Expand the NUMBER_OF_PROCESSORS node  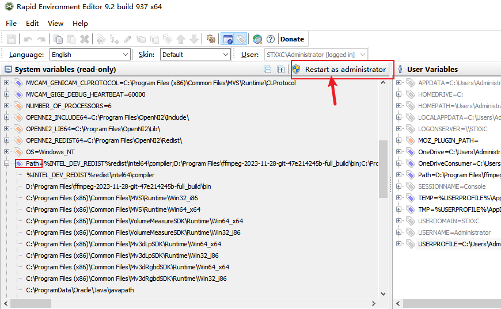point(6,106)
